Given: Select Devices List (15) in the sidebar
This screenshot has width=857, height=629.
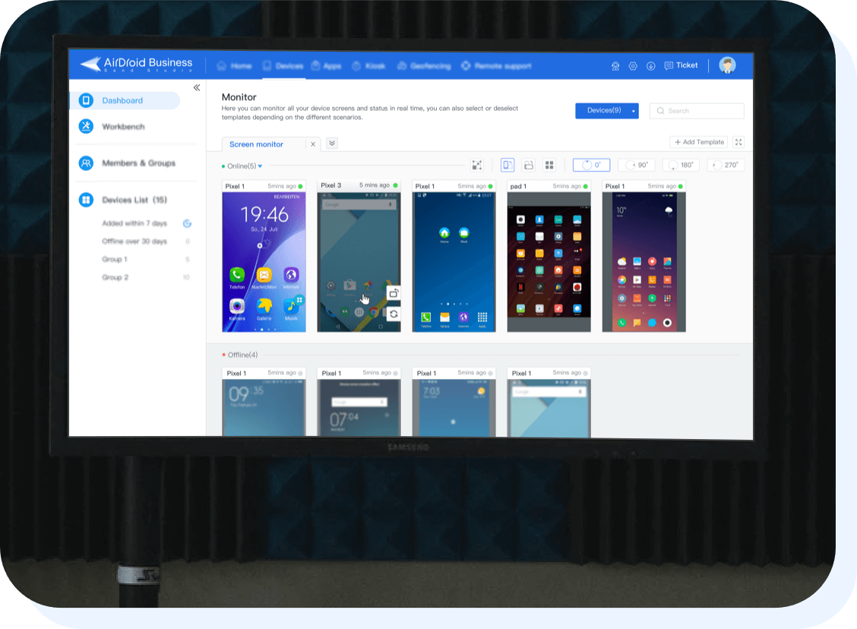Looking at the screenshot, I should point(134,200).
